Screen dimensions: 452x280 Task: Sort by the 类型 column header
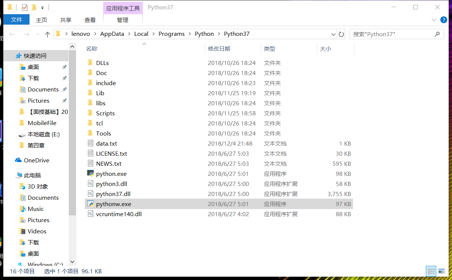[x=270, y=49]
